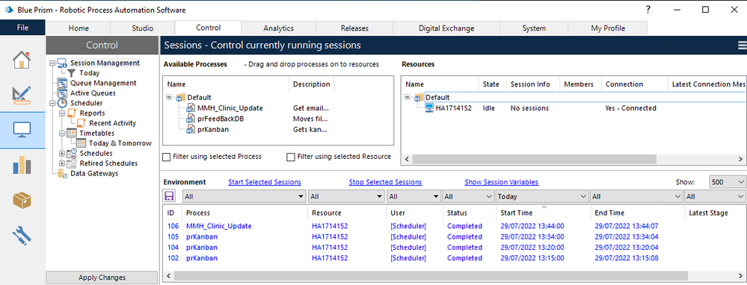Collapse the Session Management tree node
Image resolution: width=747 pixels, height=285 pixels.
pyautogui.click(x=52, y=63)
